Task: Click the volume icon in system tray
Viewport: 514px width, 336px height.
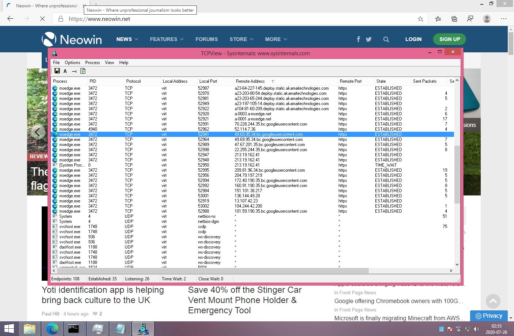Action: click(476, 329)
